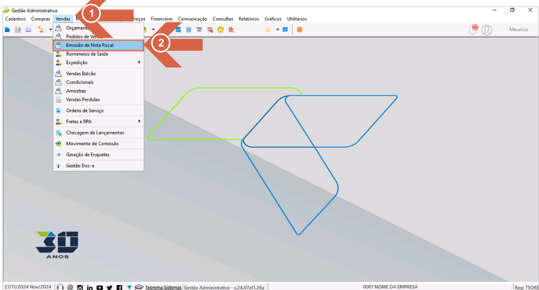Screen dimensions: 539x290
Task: Select Vendas Balcão menu entry
Action: pyautogui.click(x=98, y=73)
